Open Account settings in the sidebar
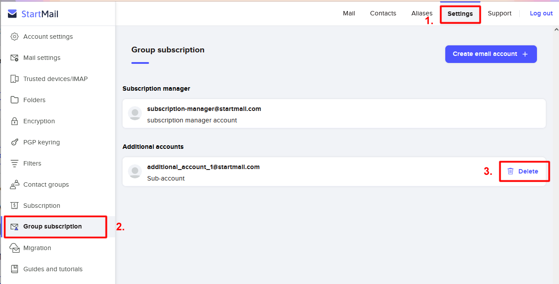Viewport: 559px width, 284px height. (58, 37)
